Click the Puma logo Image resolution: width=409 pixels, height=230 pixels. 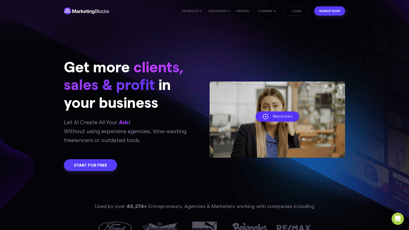click(204, 226)
